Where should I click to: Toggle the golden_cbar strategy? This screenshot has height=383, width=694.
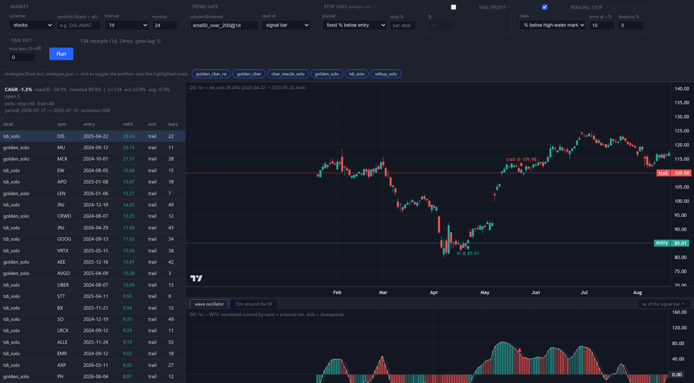249,74
